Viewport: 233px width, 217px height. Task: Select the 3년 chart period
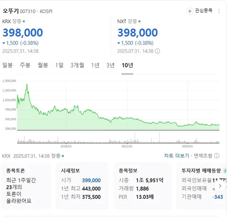(110, 65)
